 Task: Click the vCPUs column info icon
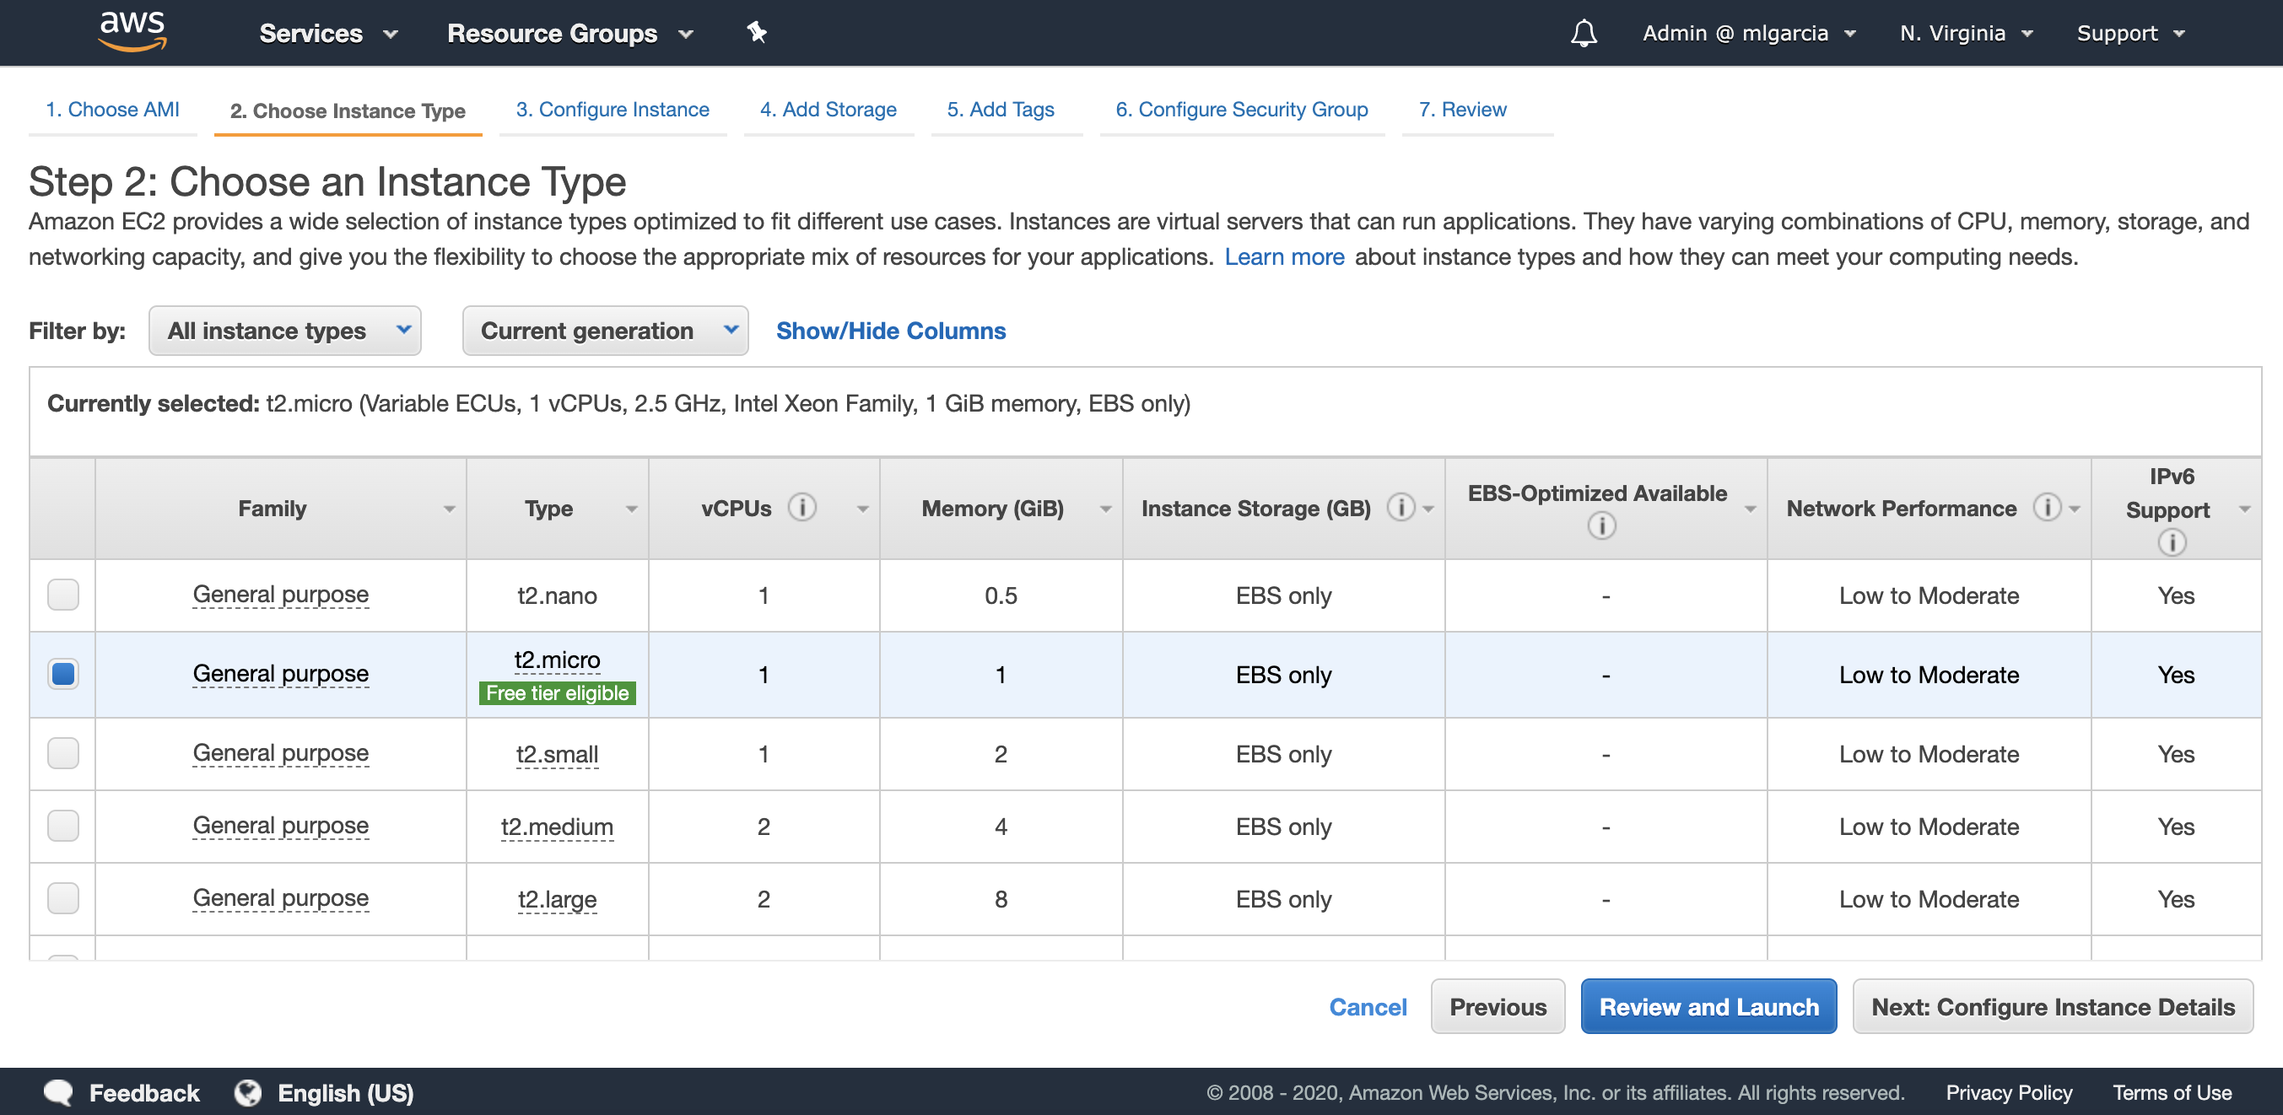[802, 508]
